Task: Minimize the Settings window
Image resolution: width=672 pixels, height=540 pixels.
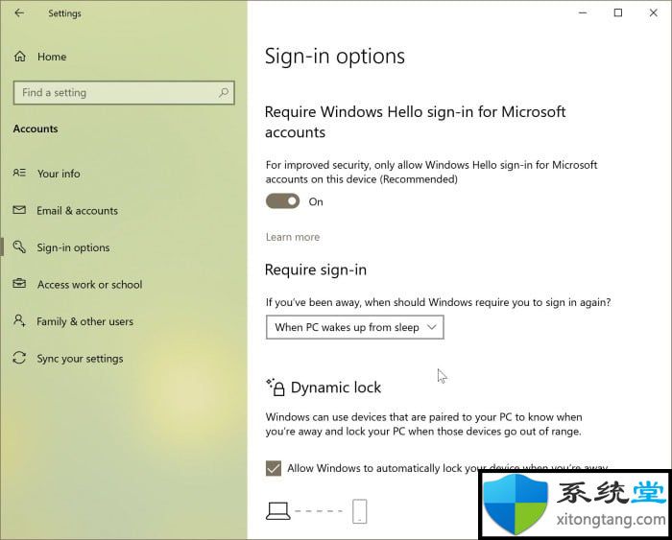Action: [x=583, y=12]
